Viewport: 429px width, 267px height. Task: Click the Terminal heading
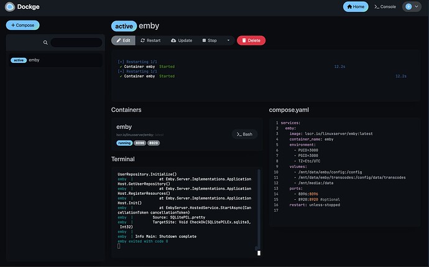coord(123,159)
